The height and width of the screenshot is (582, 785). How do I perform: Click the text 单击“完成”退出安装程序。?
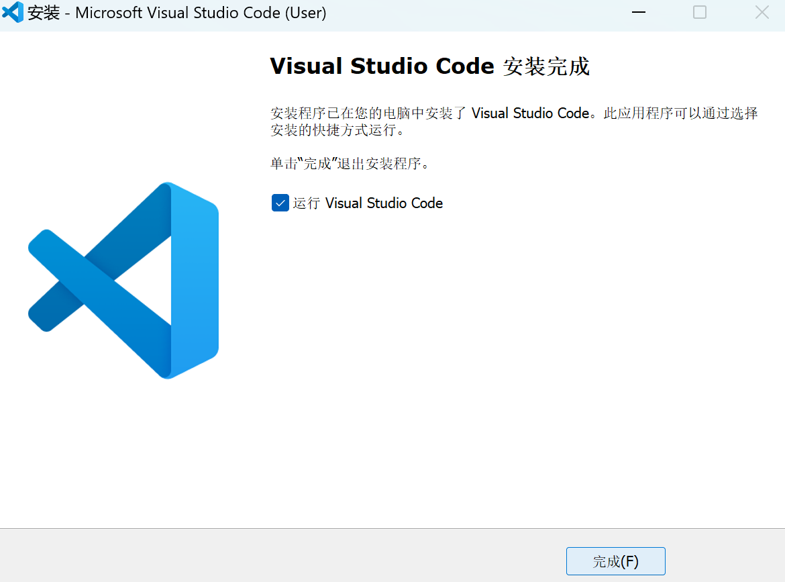[x=350, y=163]
